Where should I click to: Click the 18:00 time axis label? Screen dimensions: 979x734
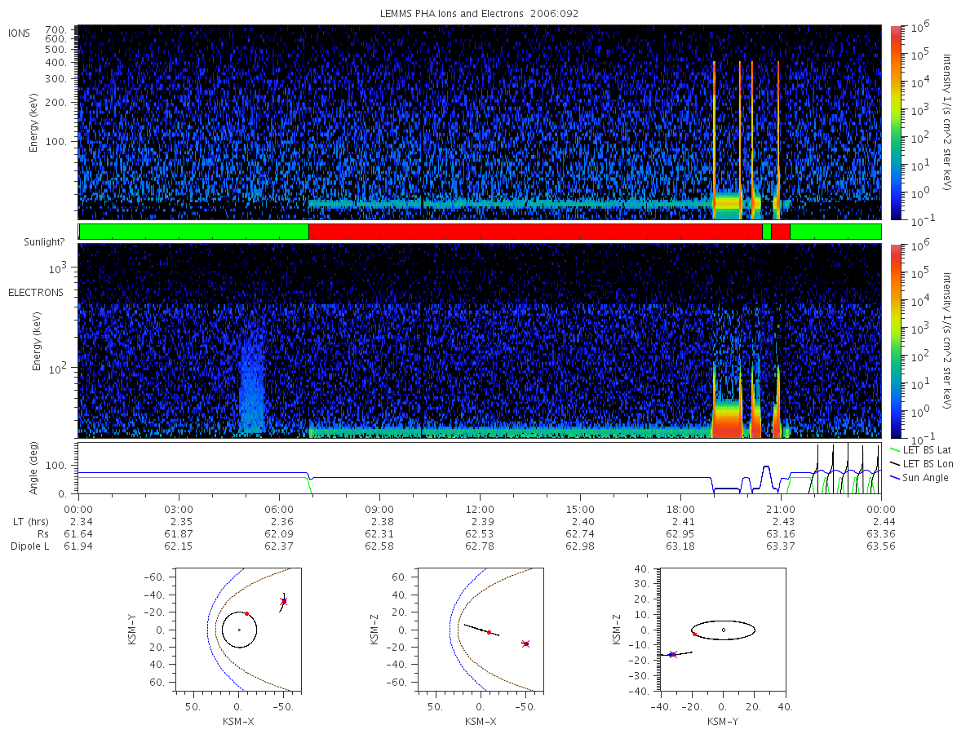pos(680,510)
